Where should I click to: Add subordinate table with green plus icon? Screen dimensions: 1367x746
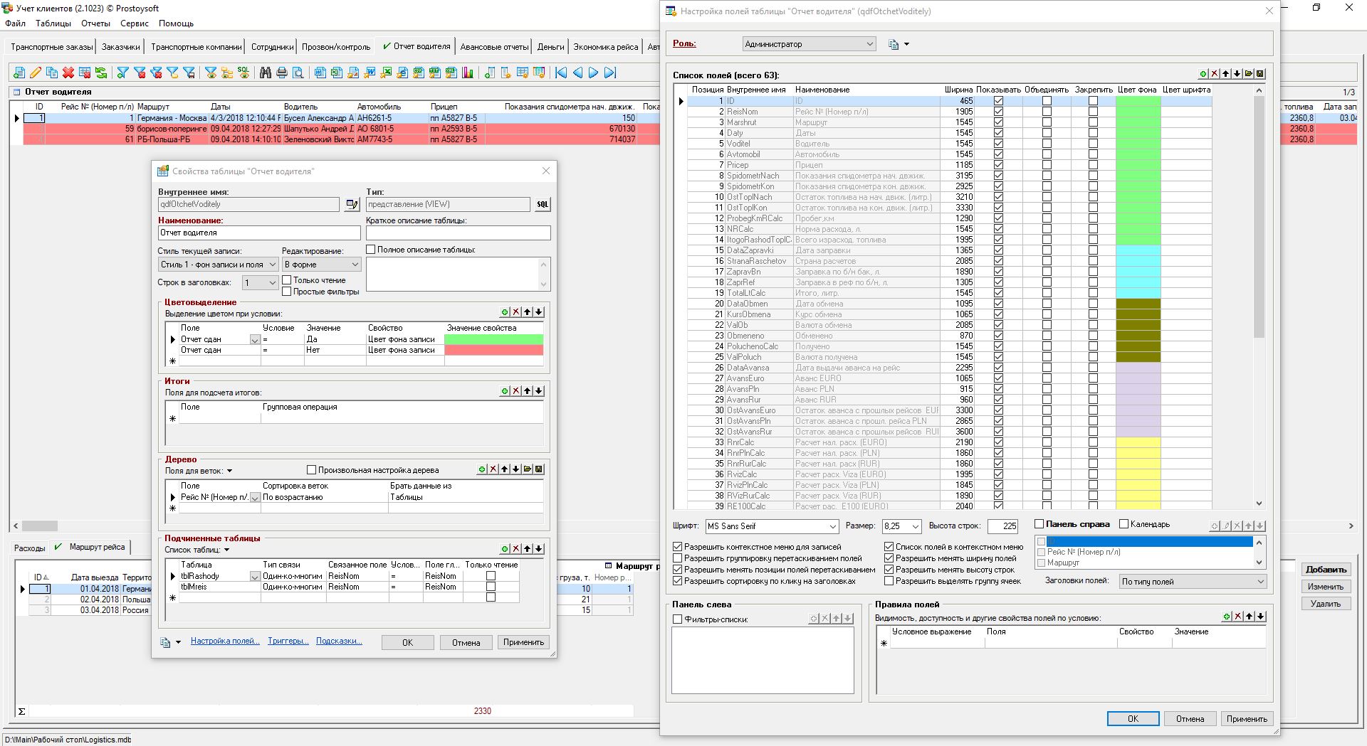505,549
